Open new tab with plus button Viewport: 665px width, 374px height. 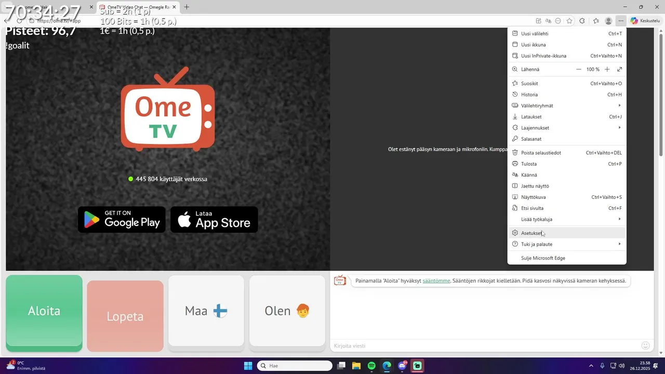[187, 7]
